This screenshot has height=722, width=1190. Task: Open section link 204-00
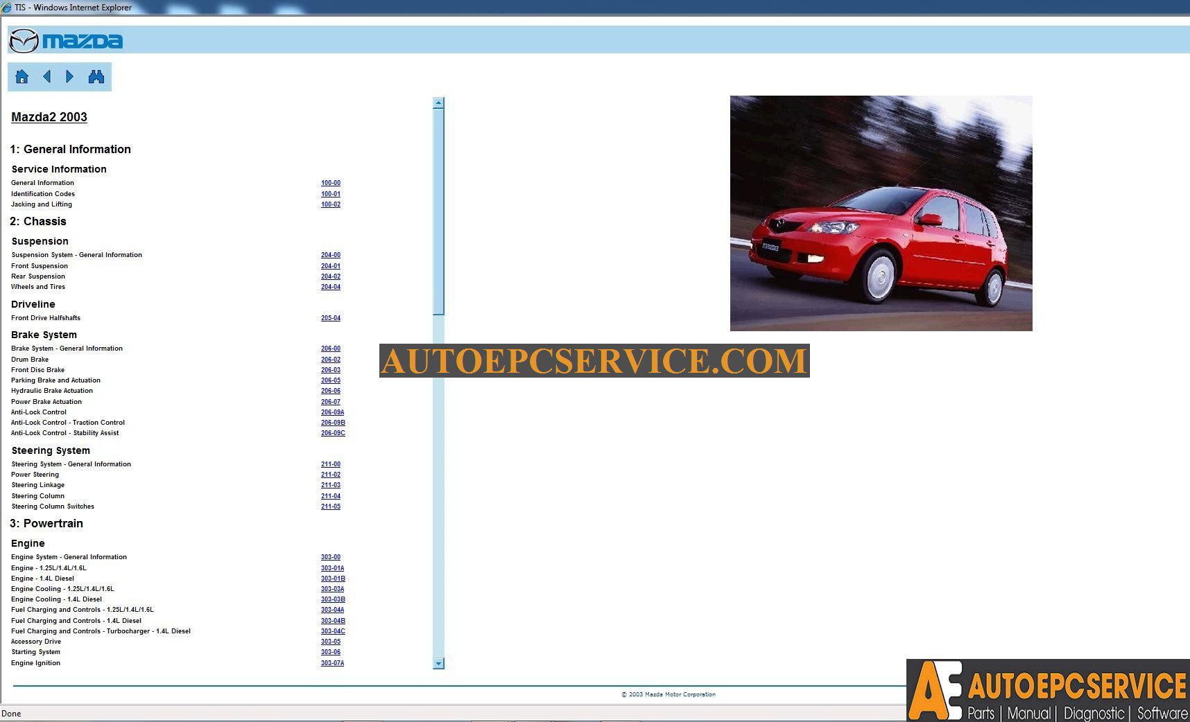[x=331, y=255]
